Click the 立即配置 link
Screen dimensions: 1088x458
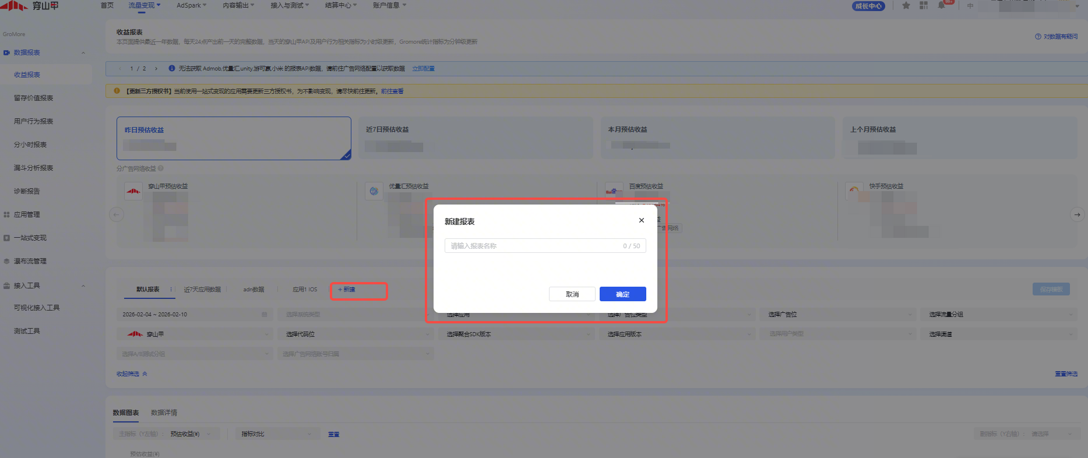(423, 69)
